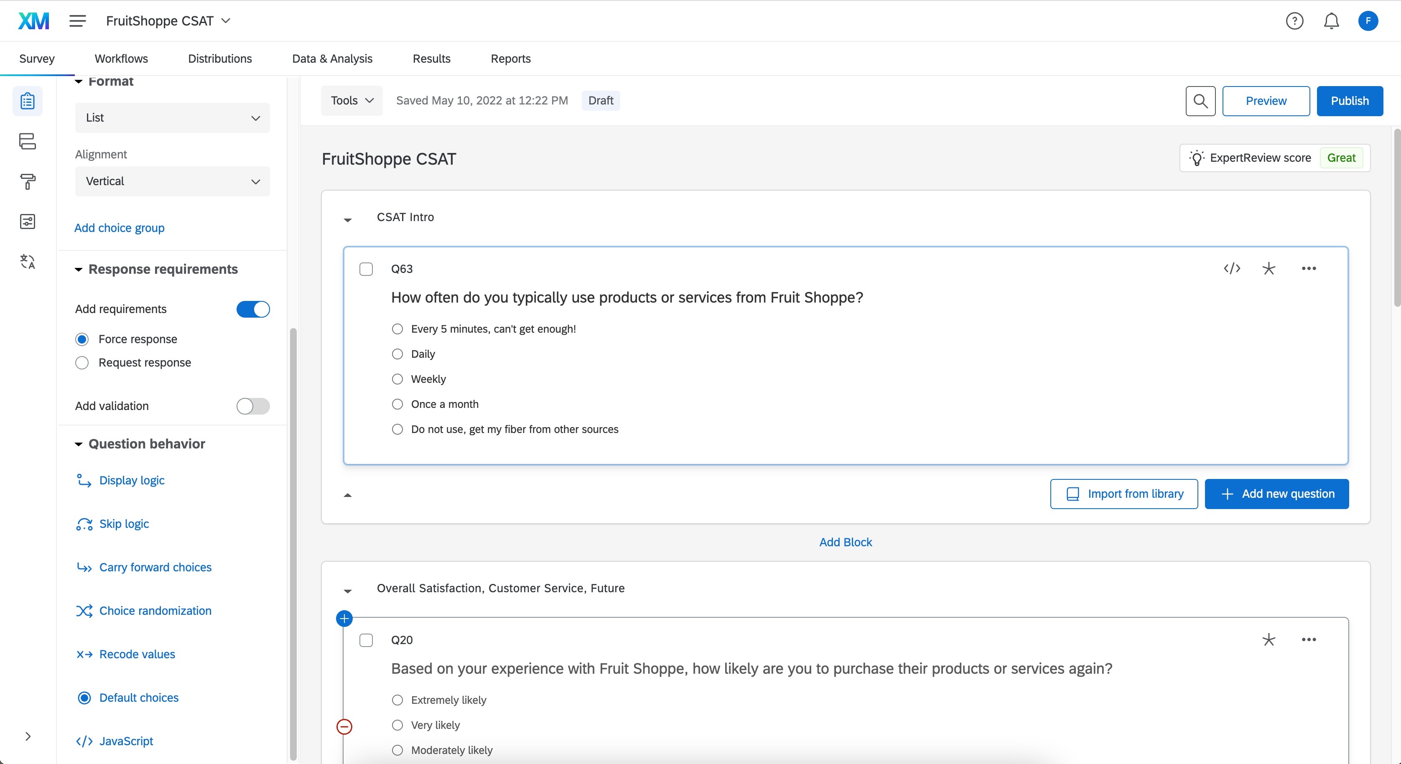Image resolution: width=1401 pixels, height=764 pixels.
Task: Click the Great ExpertReview score badge
Action: (x=1341, y=158)
